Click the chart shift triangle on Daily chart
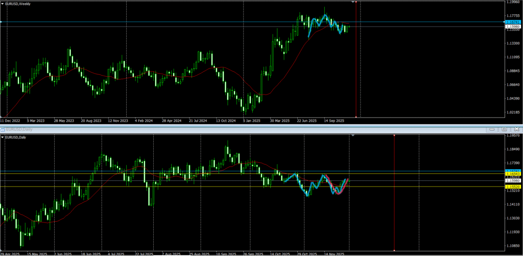The width and height of the screenshot is (523, 256). coord(353,136)
